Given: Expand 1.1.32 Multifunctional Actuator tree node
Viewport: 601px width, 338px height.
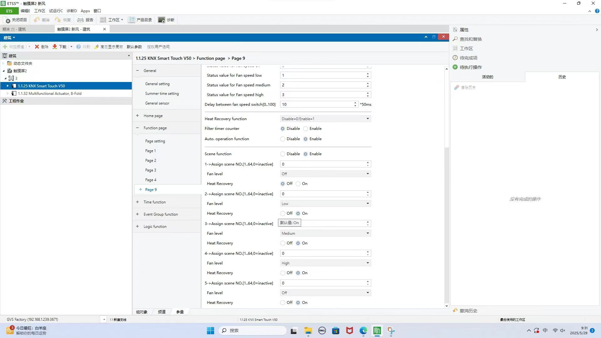Looking at the screenshot, I should pyautogui.click(x=8, y=94).
